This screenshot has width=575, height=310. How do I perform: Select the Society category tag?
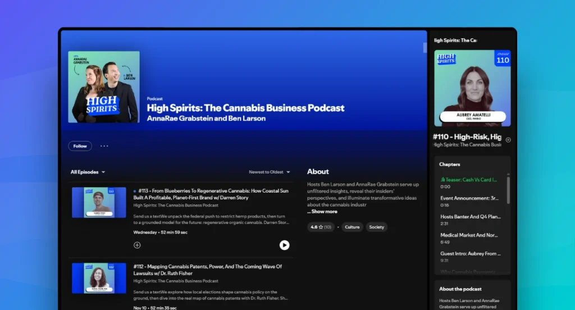(376, 227)
